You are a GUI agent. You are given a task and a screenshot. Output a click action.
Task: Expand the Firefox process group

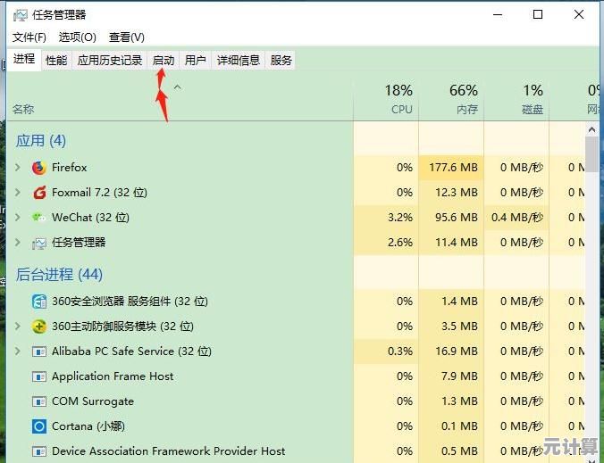point(17,167)
